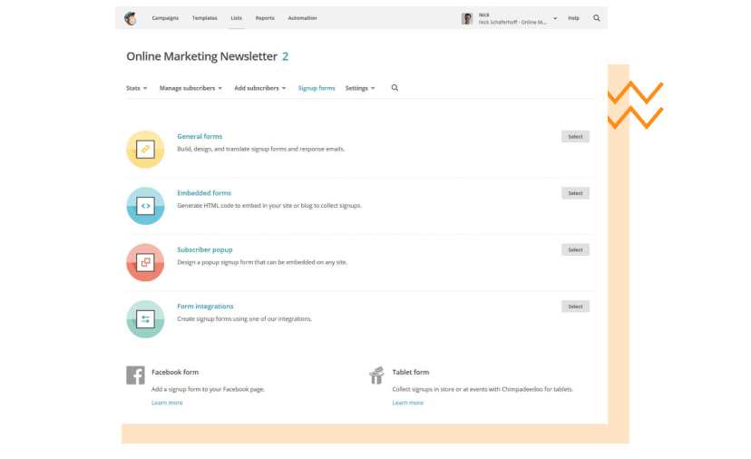Image resolution: width=751 pixels, height=459 pixels.
Task: Expand the Stats dropdown
Action: 136,88
